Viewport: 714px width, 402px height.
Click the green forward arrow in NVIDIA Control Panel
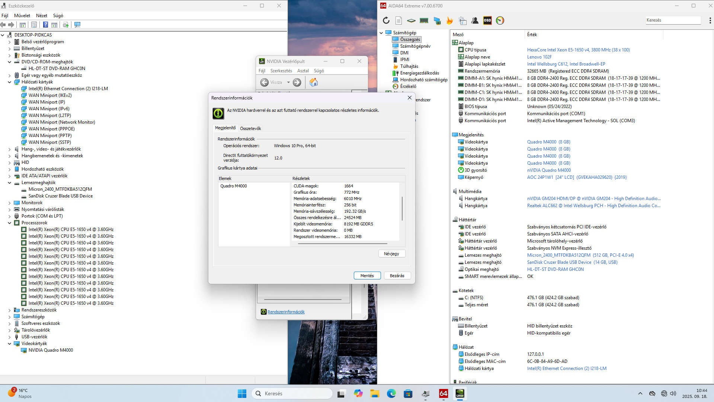[297, 82]
